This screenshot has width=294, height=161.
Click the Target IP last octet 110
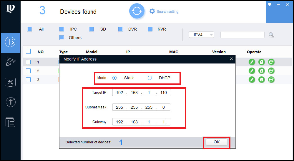[x=164, y=93]
